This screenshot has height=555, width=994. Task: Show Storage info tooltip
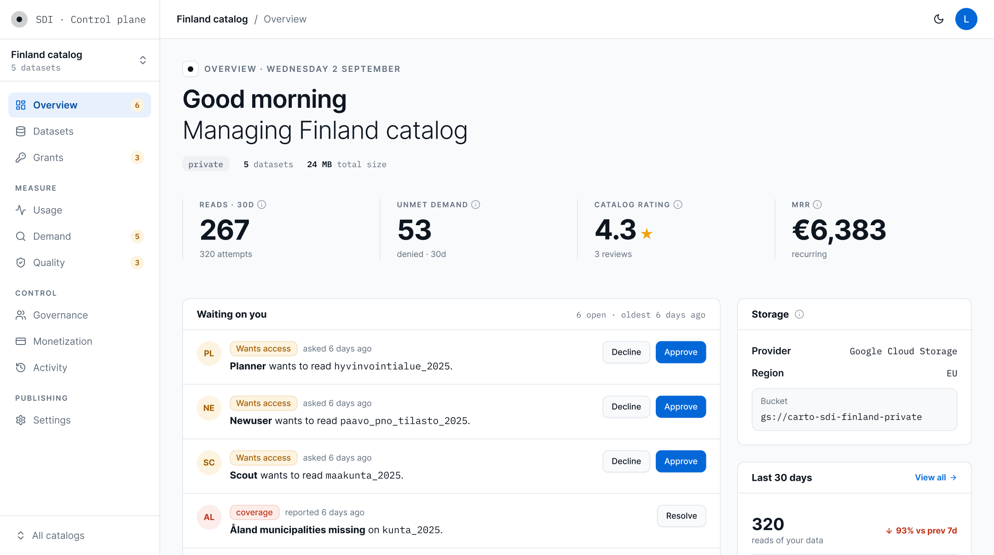click(x=799, y=314)
